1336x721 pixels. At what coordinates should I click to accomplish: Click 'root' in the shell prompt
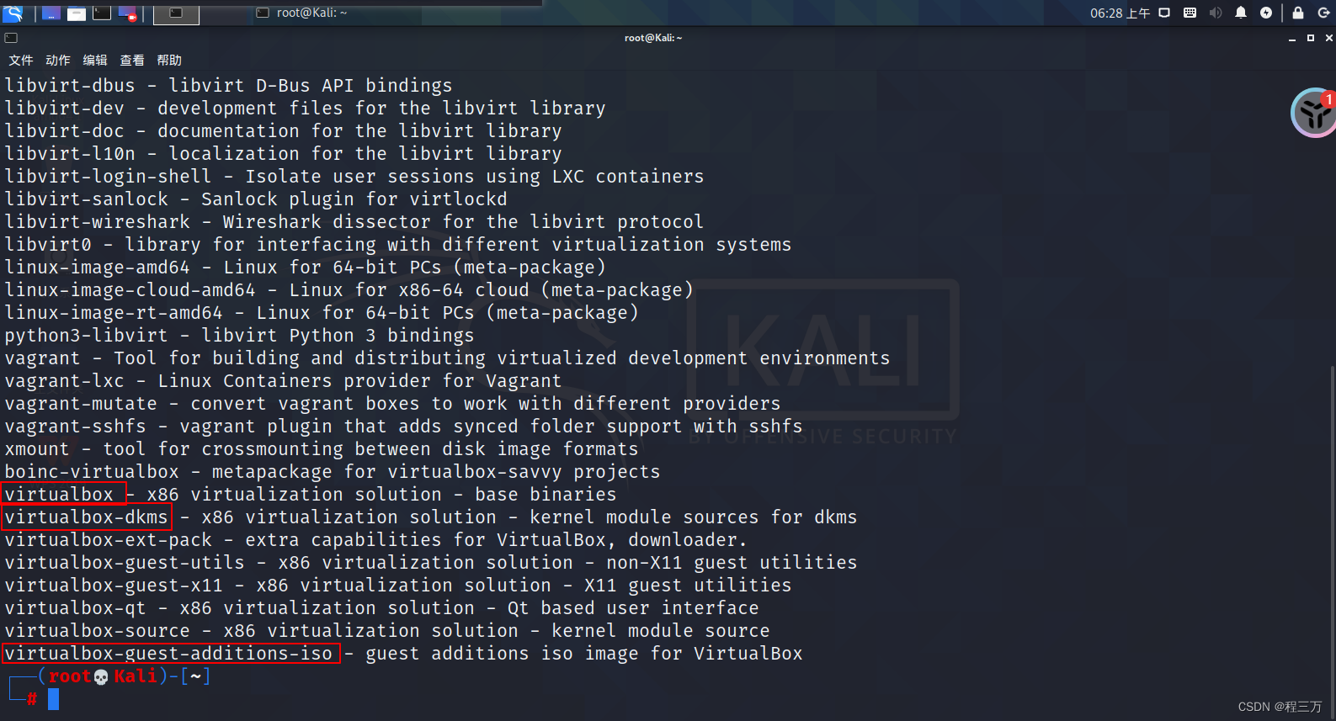coord(70,676)
